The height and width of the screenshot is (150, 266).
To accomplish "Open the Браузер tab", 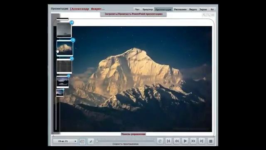I will [148, 9].
